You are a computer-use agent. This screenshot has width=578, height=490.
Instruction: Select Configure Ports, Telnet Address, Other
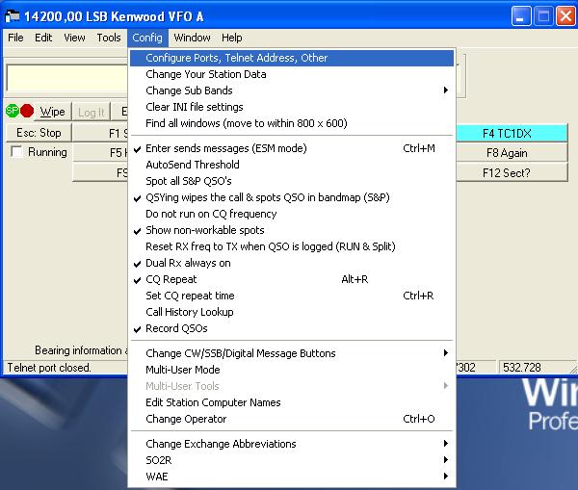tap(292, 58)
